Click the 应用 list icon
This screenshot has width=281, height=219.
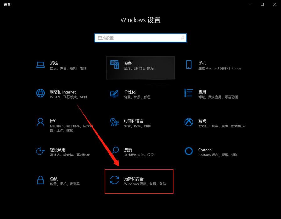[189, 93]
